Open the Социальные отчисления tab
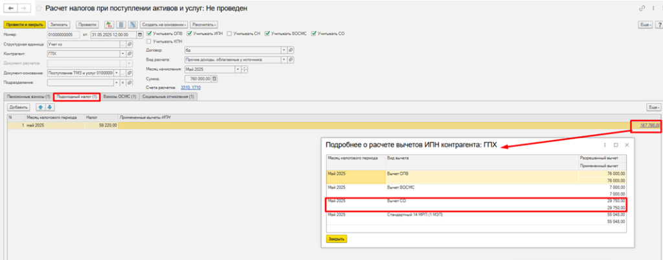The height and width of the screenshot is (260, 663). coord(168,96)
